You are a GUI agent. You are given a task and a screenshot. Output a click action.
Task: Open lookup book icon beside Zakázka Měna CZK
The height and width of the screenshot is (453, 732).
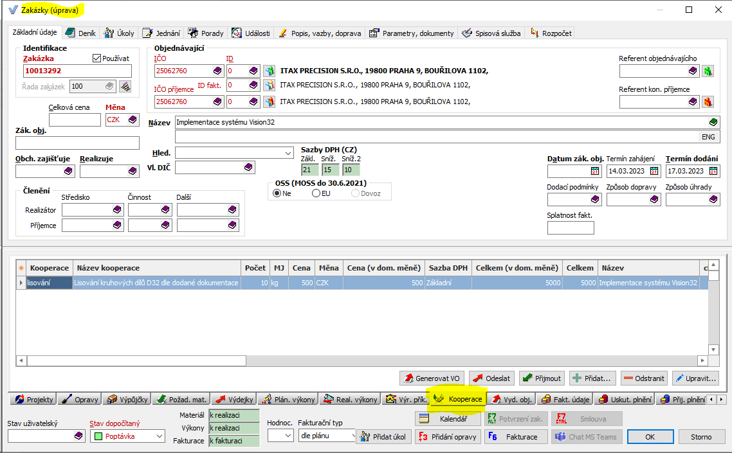coord(133,120)
